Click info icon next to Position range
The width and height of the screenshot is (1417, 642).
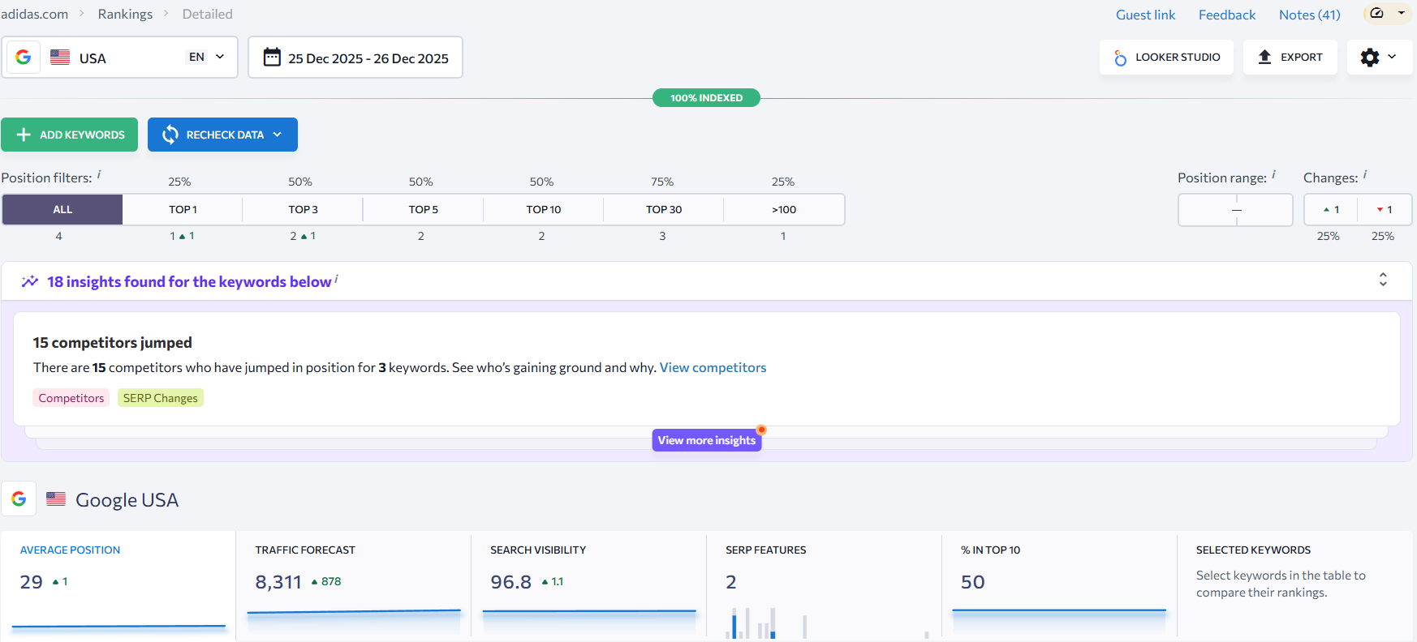coord(1273,174)
